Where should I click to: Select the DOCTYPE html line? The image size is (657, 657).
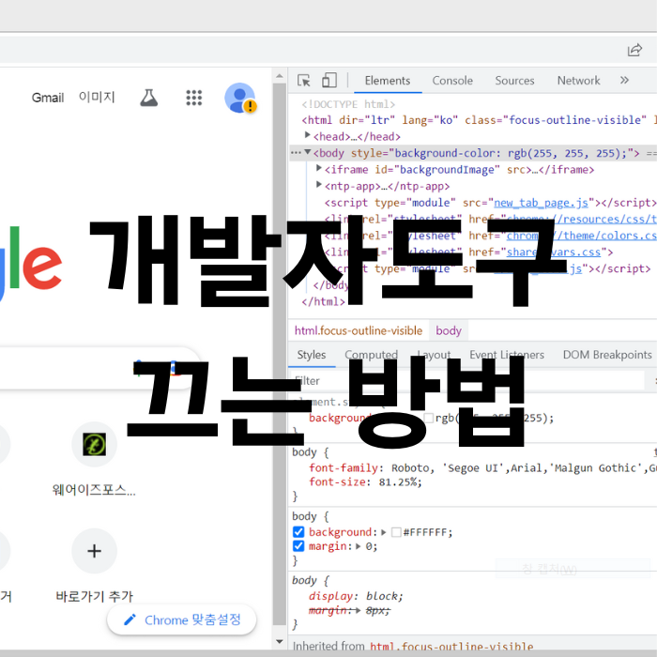(348, 104)
